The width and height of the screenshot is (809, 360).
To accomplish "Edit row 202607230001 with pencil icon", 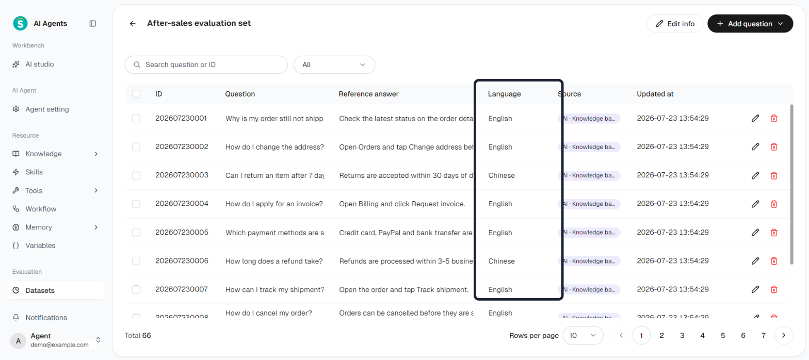I will 755,118.
